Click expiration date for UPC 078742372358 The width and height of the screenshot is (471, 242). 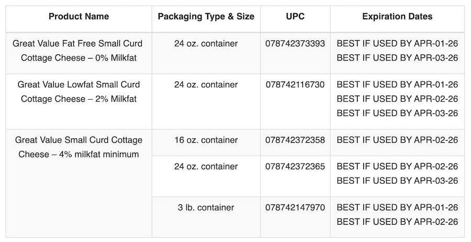pos(397,140)
